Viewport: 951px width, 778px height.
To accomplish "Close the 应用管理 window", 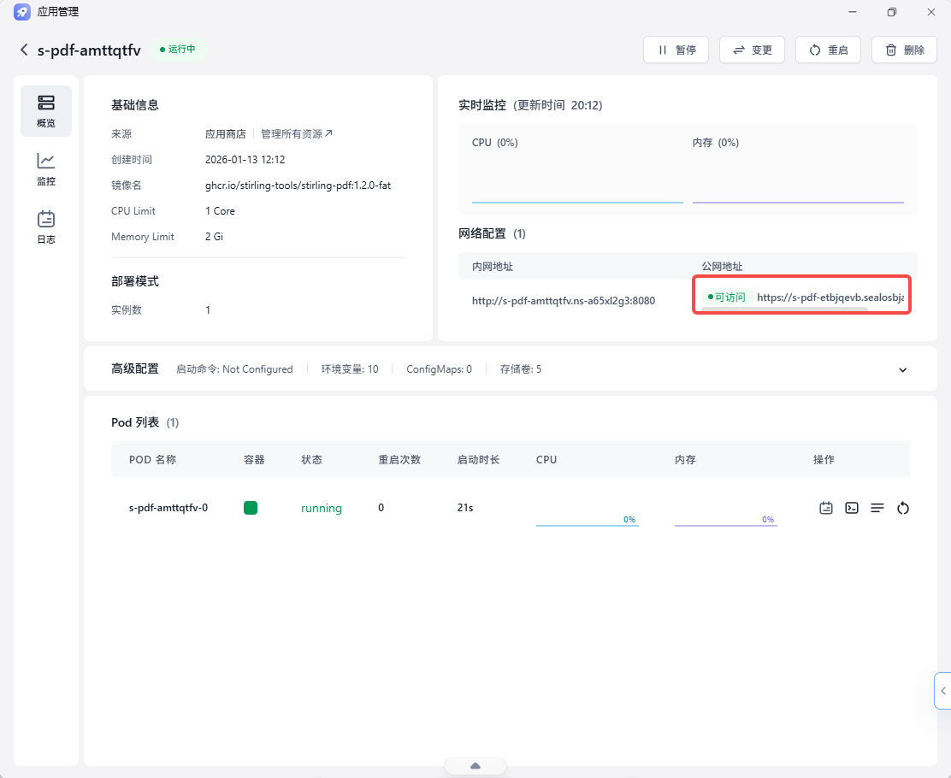I will click(931, 11).
